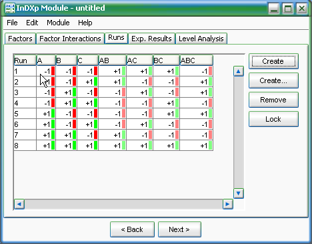This screenshot has width=312, height=244.
Task: Switch to the Factors tab
Action: tap(20, 39)
